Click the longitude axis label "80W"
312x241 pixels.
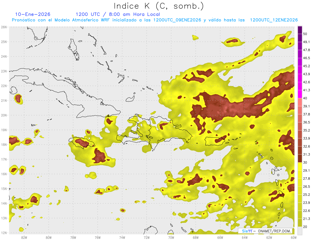click(49, 238)
